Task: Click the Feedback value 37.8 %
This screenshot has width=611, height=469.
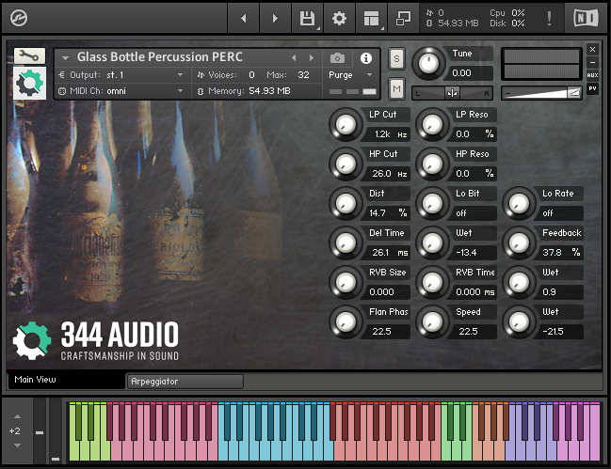Action: point(560,253)
